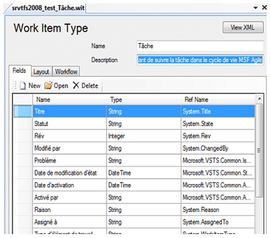The width and height of the screenshot is (270, 238).
Task: Click the scroll up arrow of fields grid
Action: [260, 99]
